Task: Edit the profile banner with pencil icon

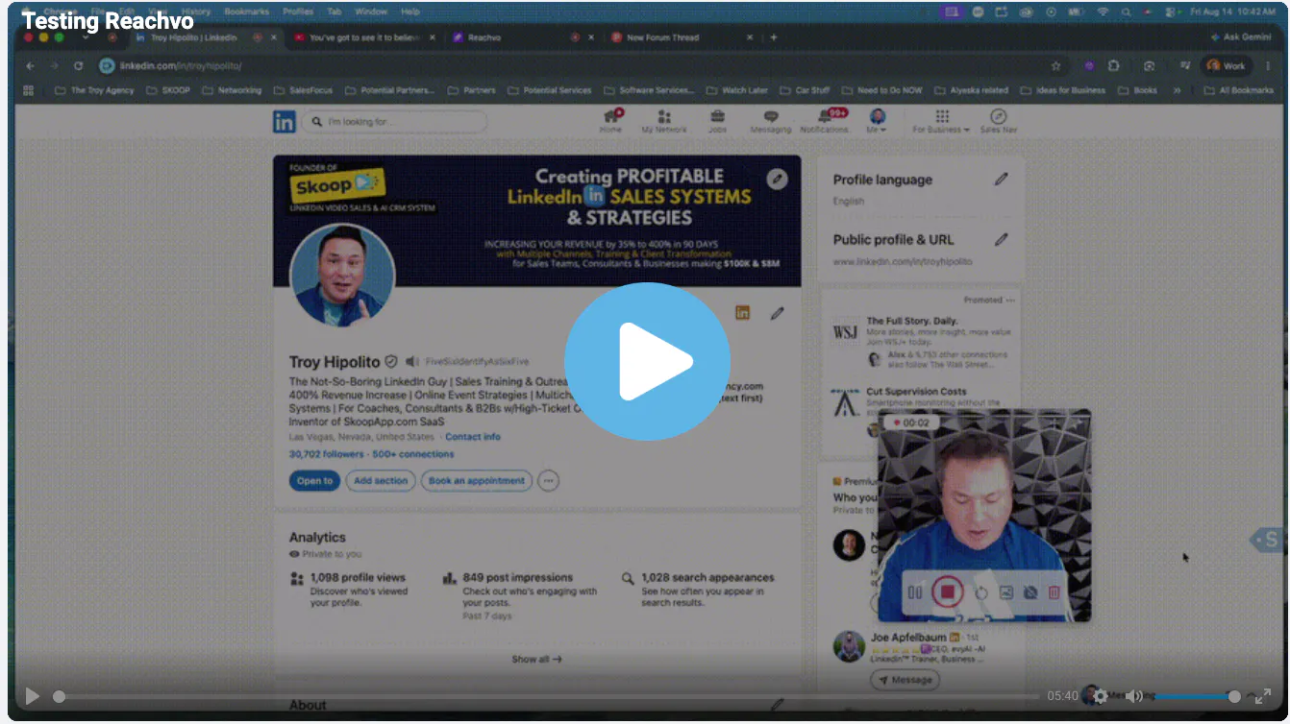Action: point(777,180)
